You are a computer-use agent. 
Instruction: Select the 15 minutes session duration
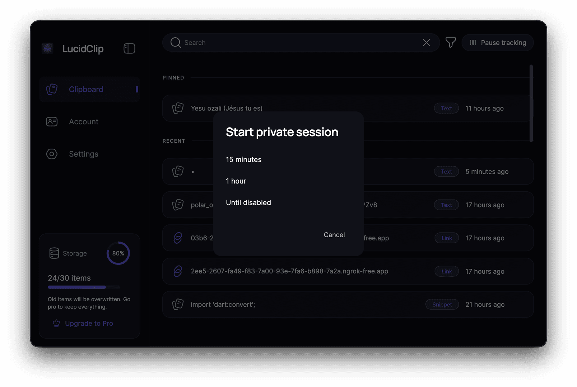(243, 159)
